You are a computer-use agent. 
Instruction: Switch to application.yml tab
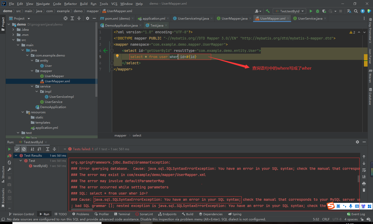pos(154,18)
